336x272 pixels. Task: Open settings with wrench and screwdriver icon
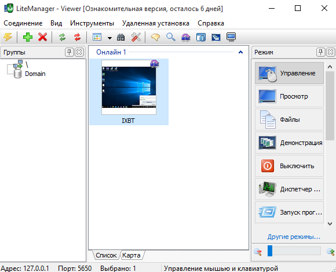[x=136, y=37]
